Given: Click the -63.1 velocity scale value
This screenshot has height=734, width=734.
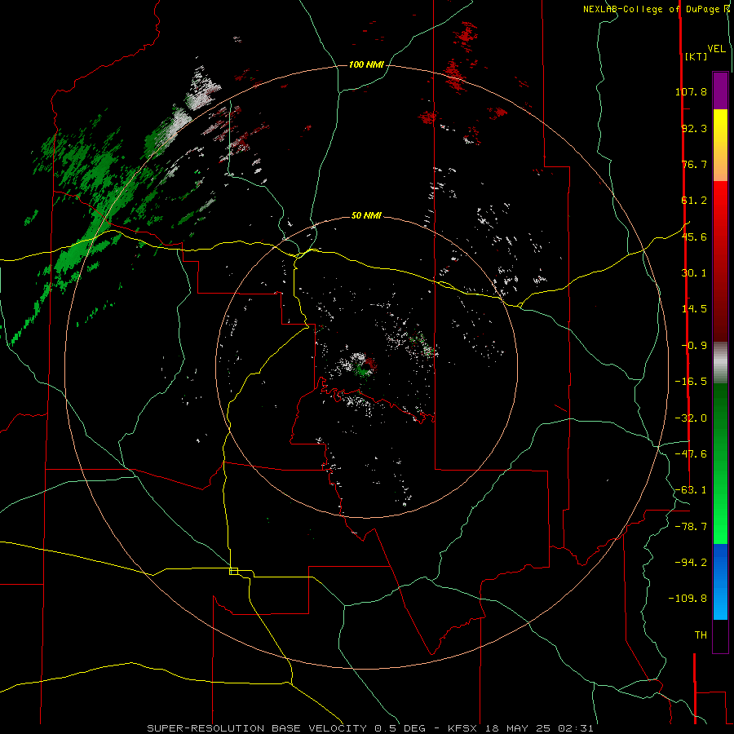Looking at the screenshot, I should click(x=691, y=490).
